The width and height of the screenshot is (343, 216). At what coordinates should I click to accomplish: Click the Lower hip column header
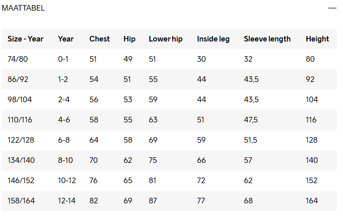point(166,39)
